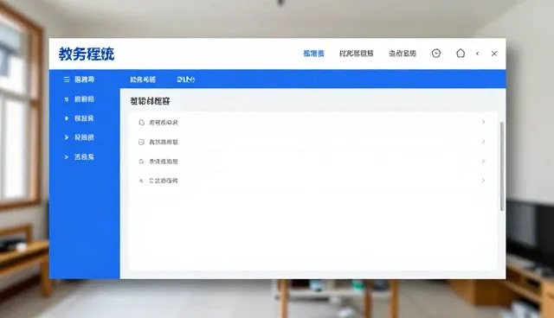Select the first tab in the blue bar
The image size is (554, 318).
[x=143, y=79]
